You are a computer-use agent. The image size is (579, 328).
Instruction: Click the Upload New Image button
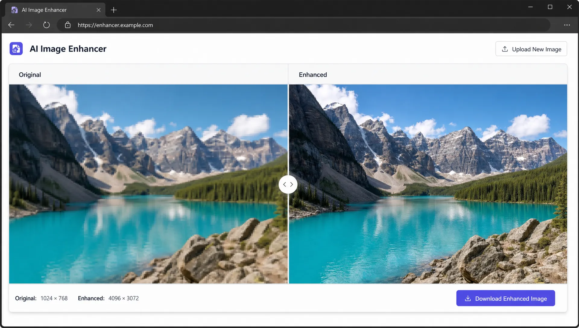coord(531,49)
